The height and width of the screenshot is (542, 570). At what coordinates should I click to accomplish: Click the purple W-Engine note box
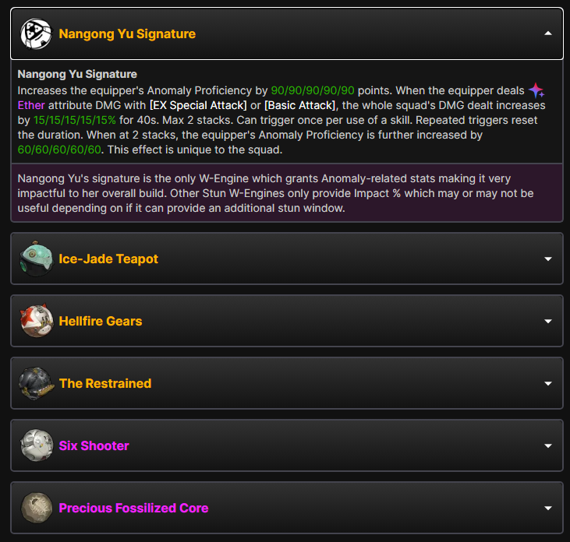[x=287, y=193]
